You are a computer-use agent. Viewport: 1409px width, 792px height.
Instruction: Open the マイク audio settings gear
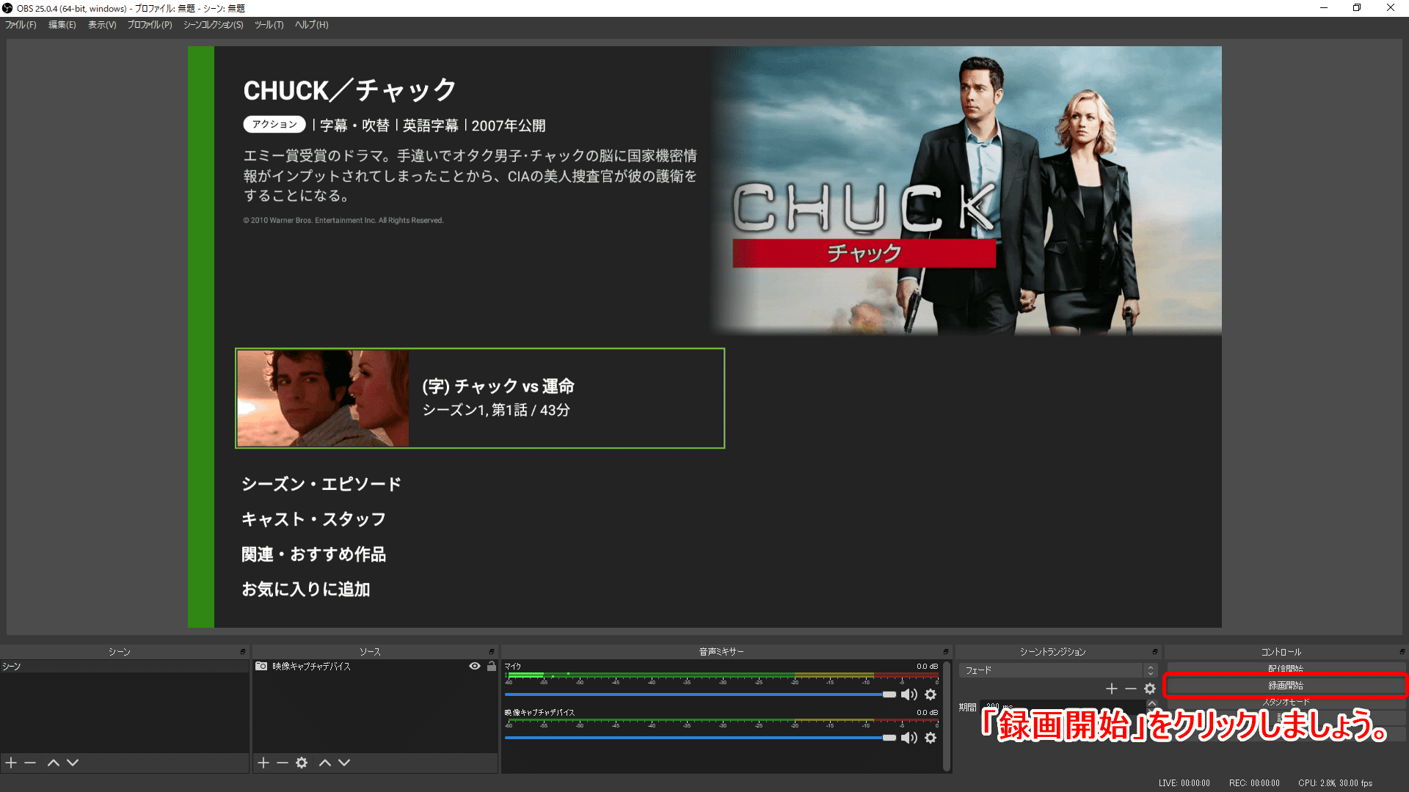(x=931, y=694)
